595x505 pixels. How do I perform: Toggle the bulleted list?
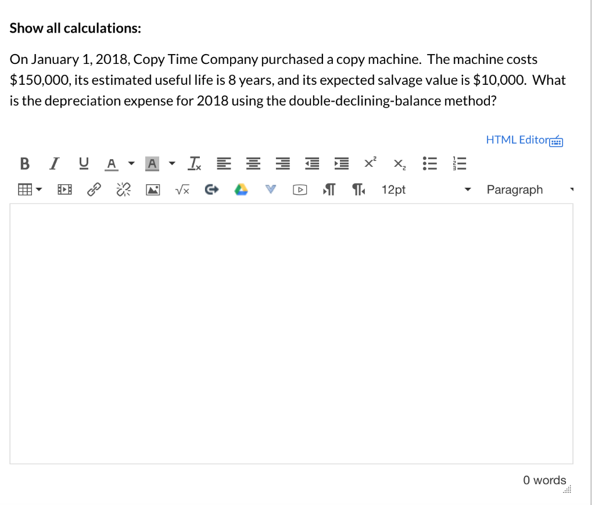(x=429, y=163)
